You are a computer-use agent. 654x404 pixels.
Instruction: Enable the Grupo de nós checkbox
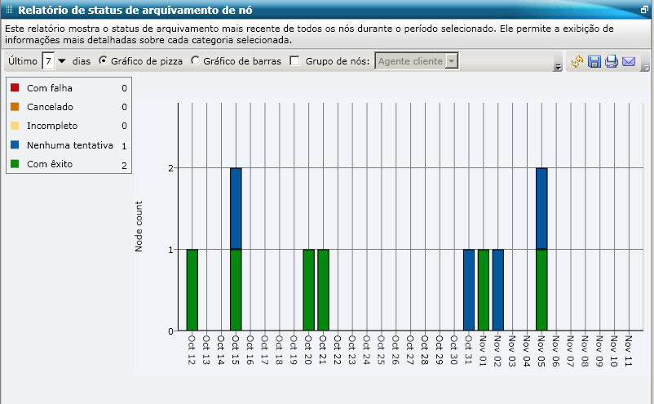(295, 61)
